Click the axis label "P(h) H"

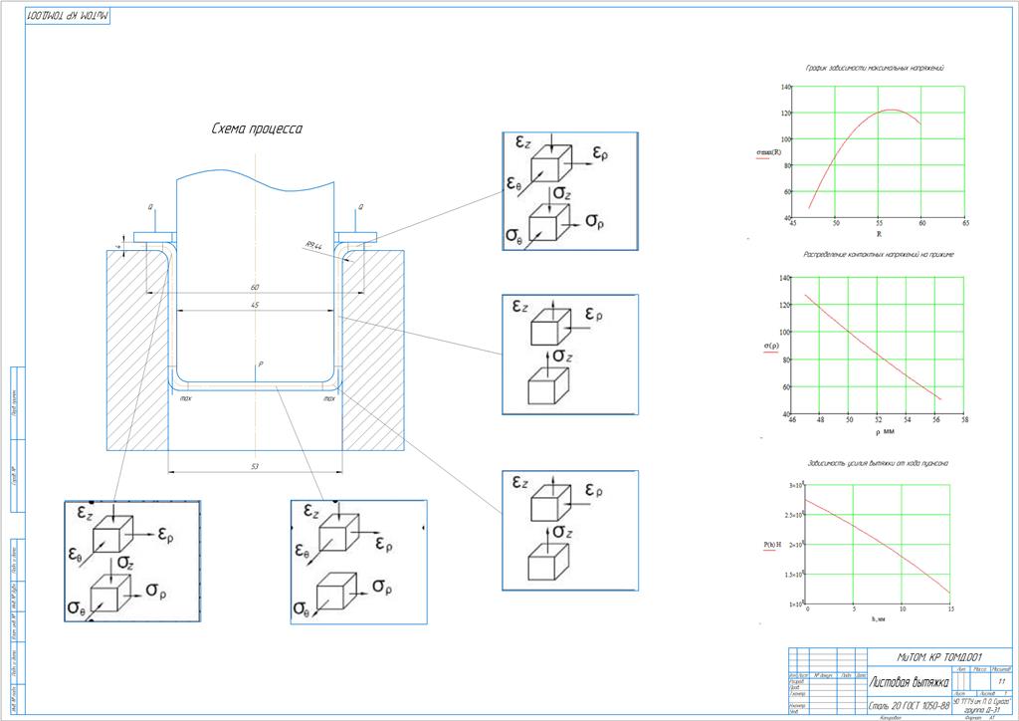[x=772, y=544]
